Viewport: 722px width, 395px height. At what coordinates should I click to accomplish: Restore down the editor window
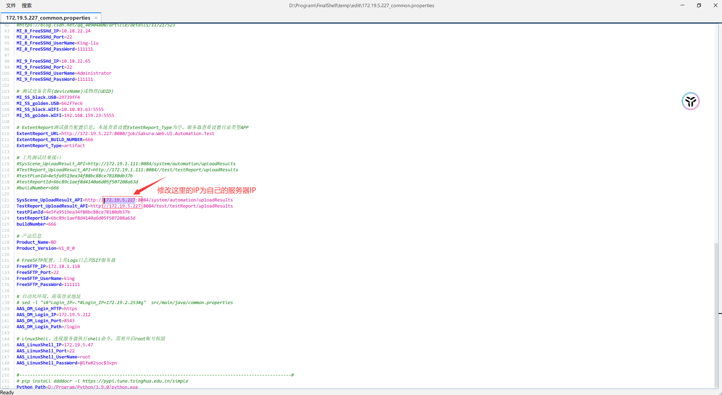point(699,5)
